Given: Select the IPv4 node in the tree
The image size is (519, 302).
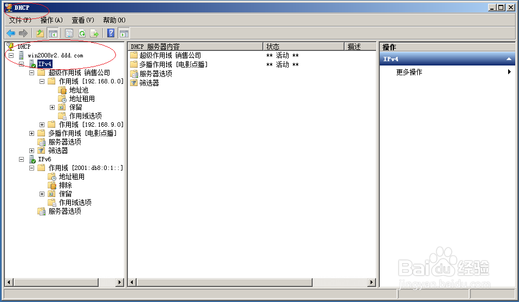Looking at the screenshot, I should 44,64.
